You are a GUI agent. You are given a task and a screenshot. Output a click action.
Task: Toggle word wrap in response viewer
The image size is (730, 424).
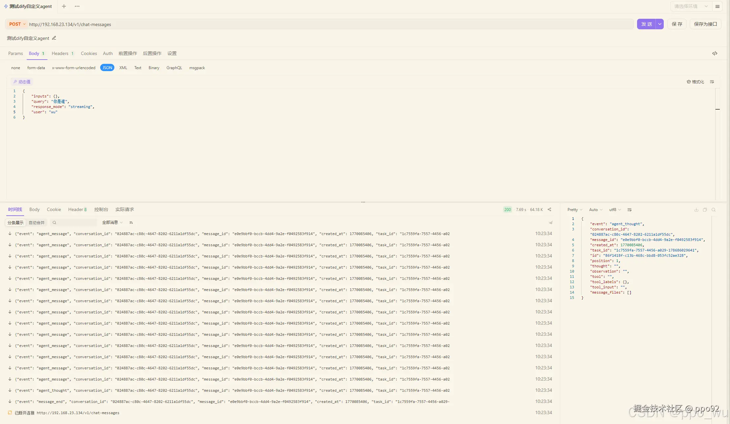point(629,210)
